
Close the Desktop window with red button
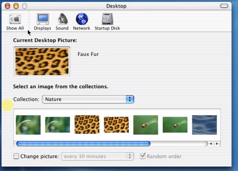[7, 6]
